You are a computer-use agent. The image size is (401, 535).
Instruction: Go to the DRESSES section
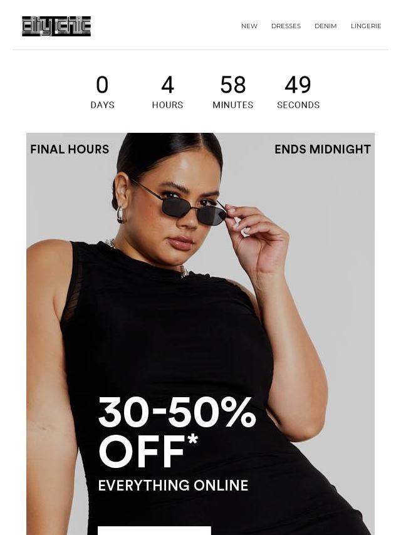pos(286,26)
